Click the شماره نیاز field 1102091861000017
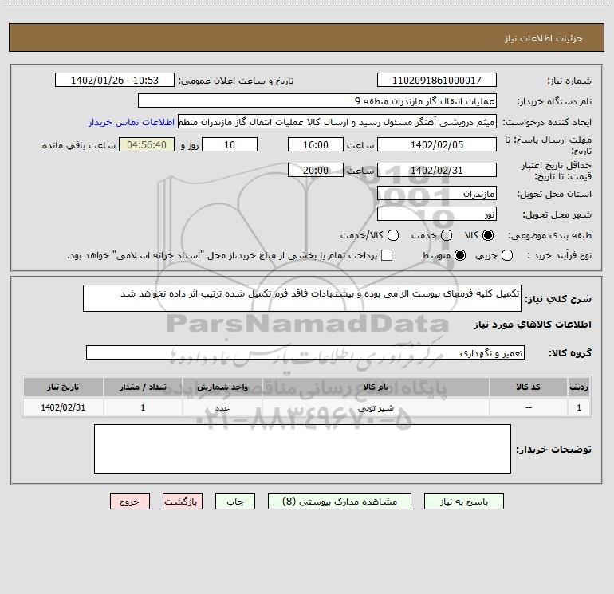Screen dimensions: 614x594 coord(437,80)
